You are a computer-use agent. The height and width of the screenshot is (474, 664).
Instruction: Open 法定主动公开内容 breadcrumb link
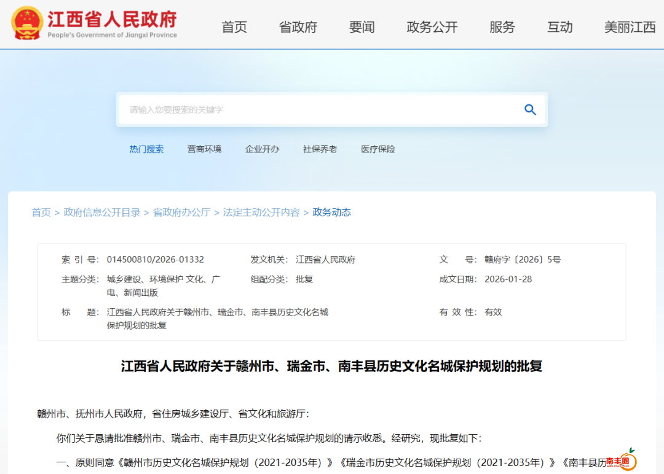tap(261, 212)
